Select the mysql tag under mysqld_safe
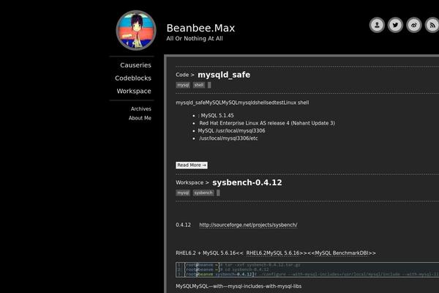This screenshot has width=439, height=293. point(183,85)
